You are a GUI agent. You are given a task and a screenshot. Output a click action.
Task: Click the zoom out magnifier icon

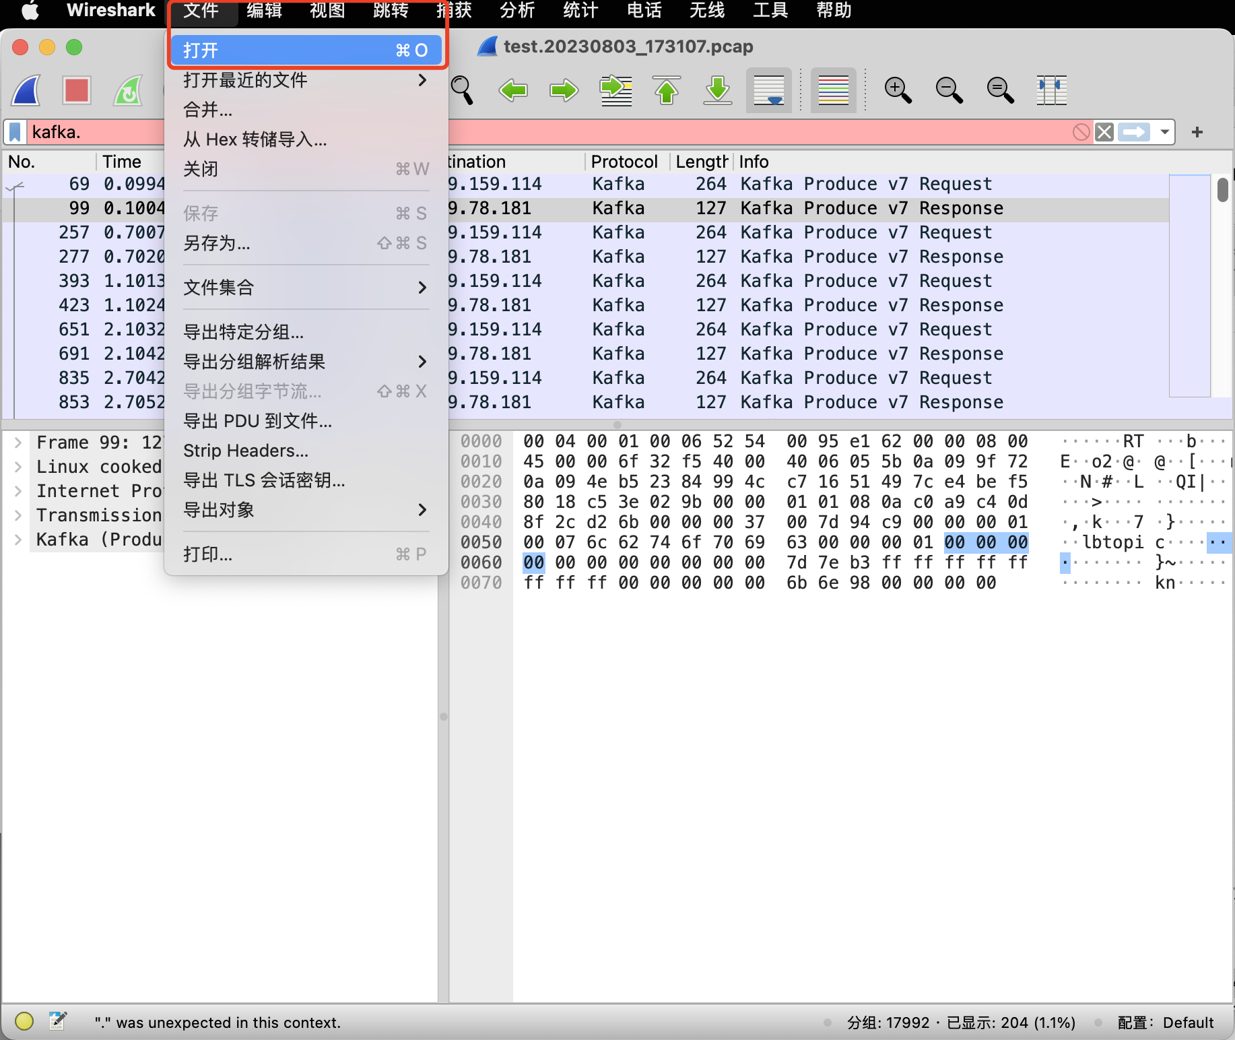pos(949,90)
